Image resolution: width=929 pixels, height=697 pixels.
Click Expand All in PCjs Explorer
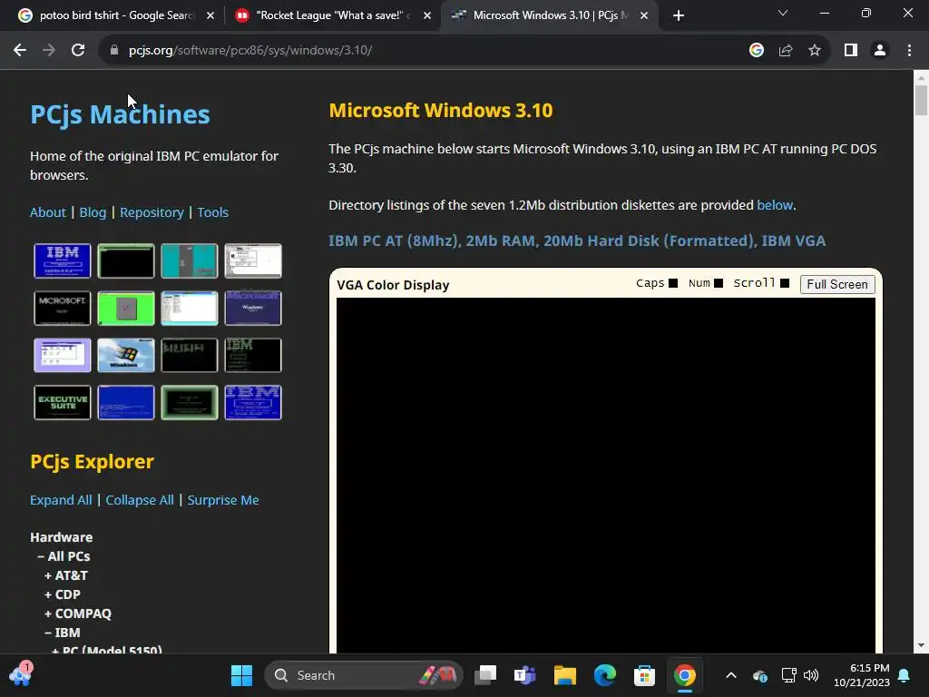click(x=61, y=500)
